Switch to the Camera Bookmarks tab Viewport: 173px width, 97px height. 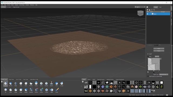tap(120, 79)
